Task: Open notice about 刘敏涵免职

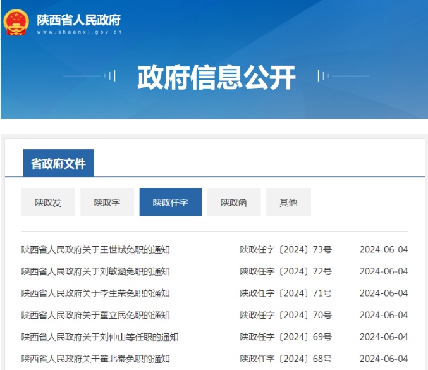Action: (95, 271)
